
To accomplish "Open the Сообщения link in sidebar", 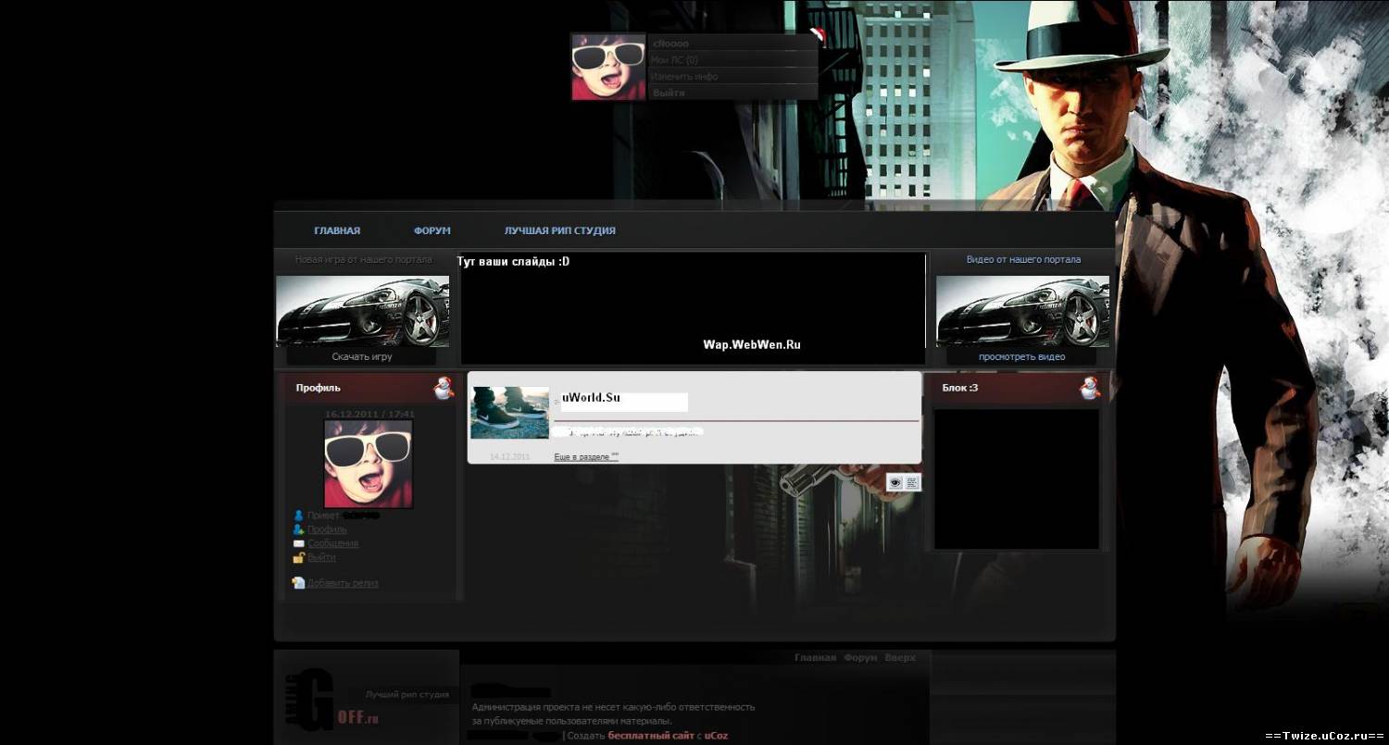I will 332,543.
